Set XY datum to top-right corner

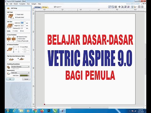pos(19,47)
